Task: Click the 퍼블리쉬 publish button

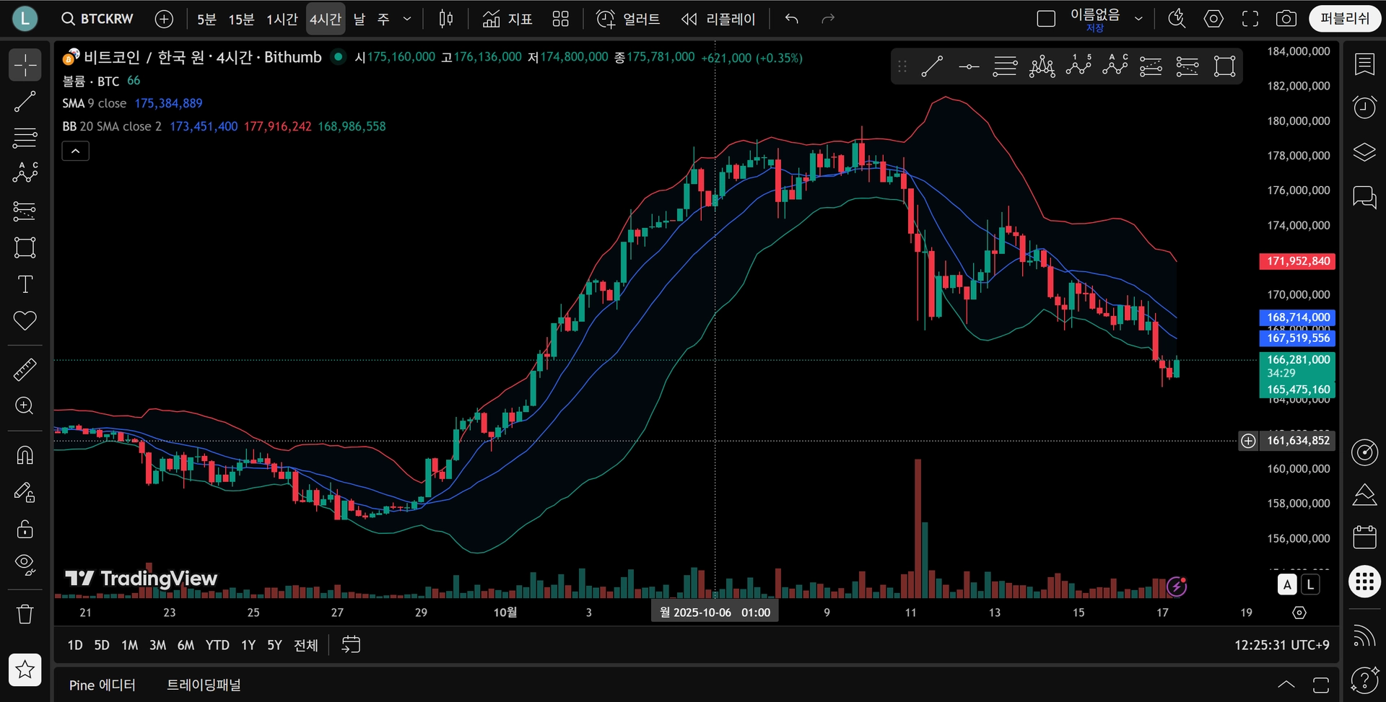Action: pyautogui.click(x=1345, y=19)
